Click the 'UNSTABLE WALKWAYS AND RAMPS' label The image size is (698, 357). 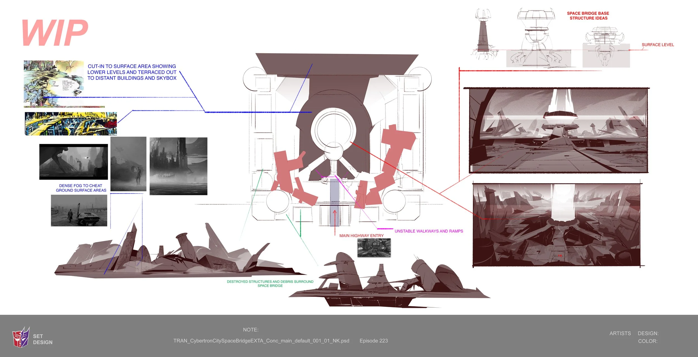(429, 231)
